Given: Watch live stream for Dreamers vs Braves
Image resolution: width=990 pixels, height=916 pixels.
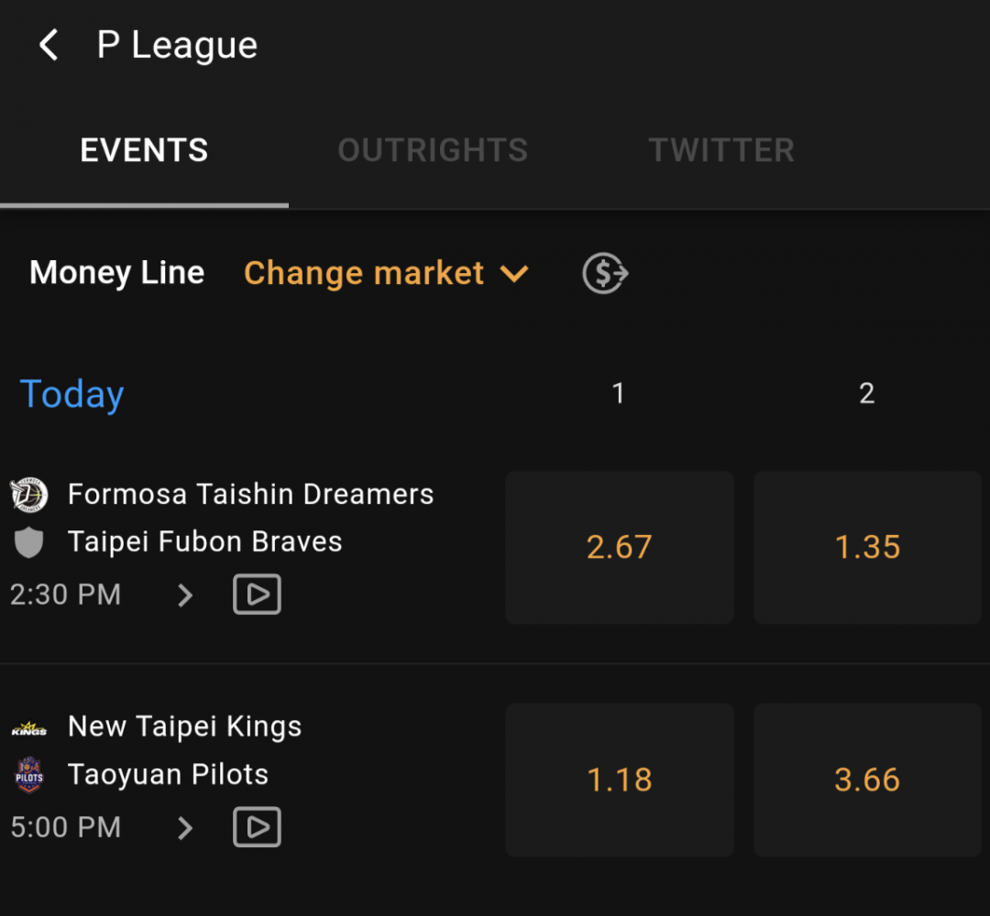Looking at the screenshot, I should [257, 594].
